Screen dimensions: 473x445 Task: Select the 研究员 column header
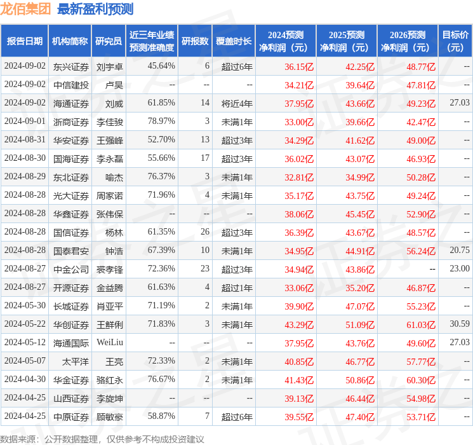109,41
